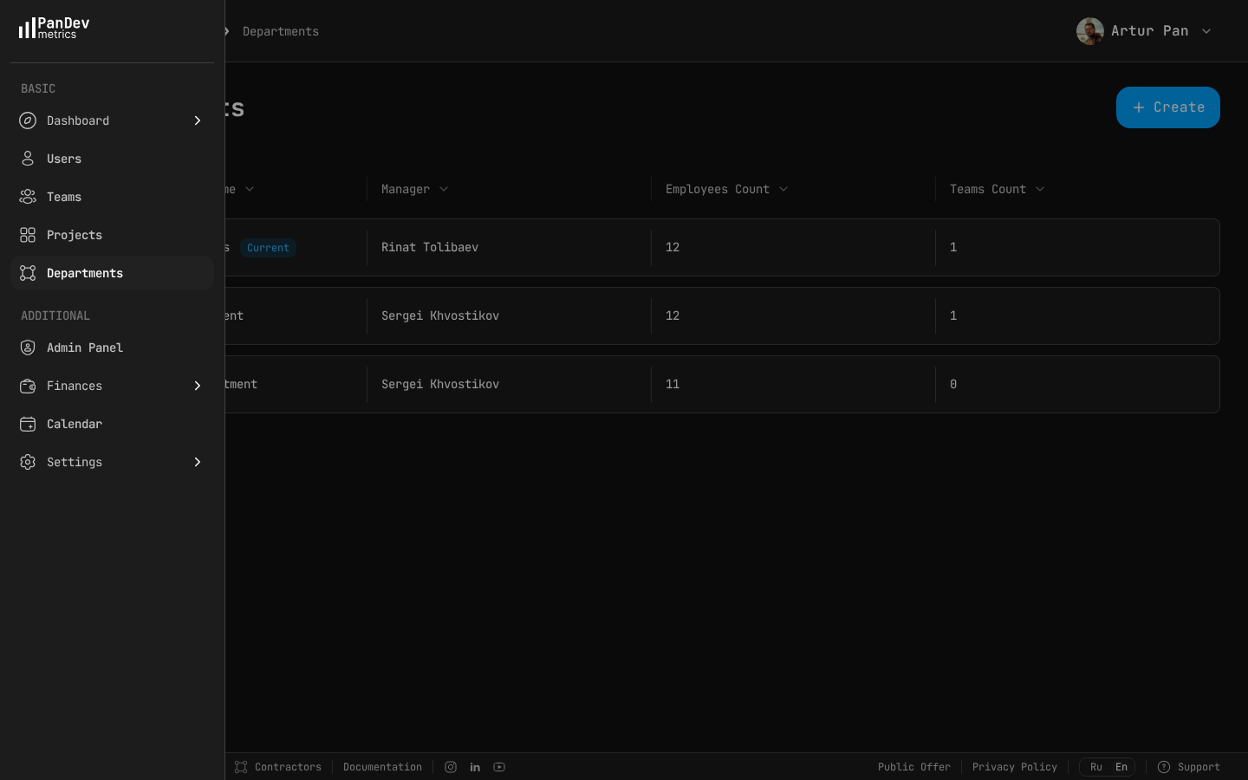
Task: Click the Teams sidebar icon
Action: [x=28, y=197]
